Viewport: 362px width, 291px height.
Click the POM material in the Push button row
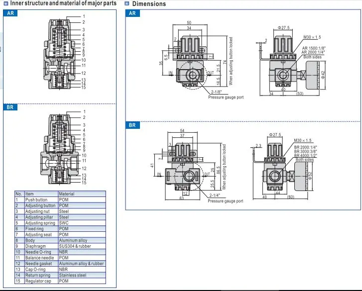click(82, 199)
